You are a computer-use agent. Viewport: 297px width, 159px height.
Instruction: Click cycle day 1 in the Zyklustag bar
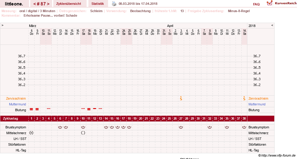31,118
